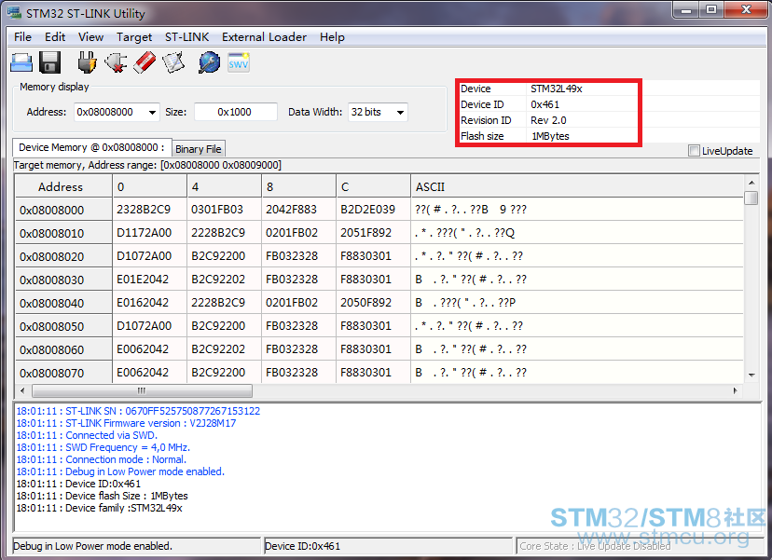Click the Size input field showing 0x1000
Image resolution: width=772 pixels, height=560 pixels.
235,112
